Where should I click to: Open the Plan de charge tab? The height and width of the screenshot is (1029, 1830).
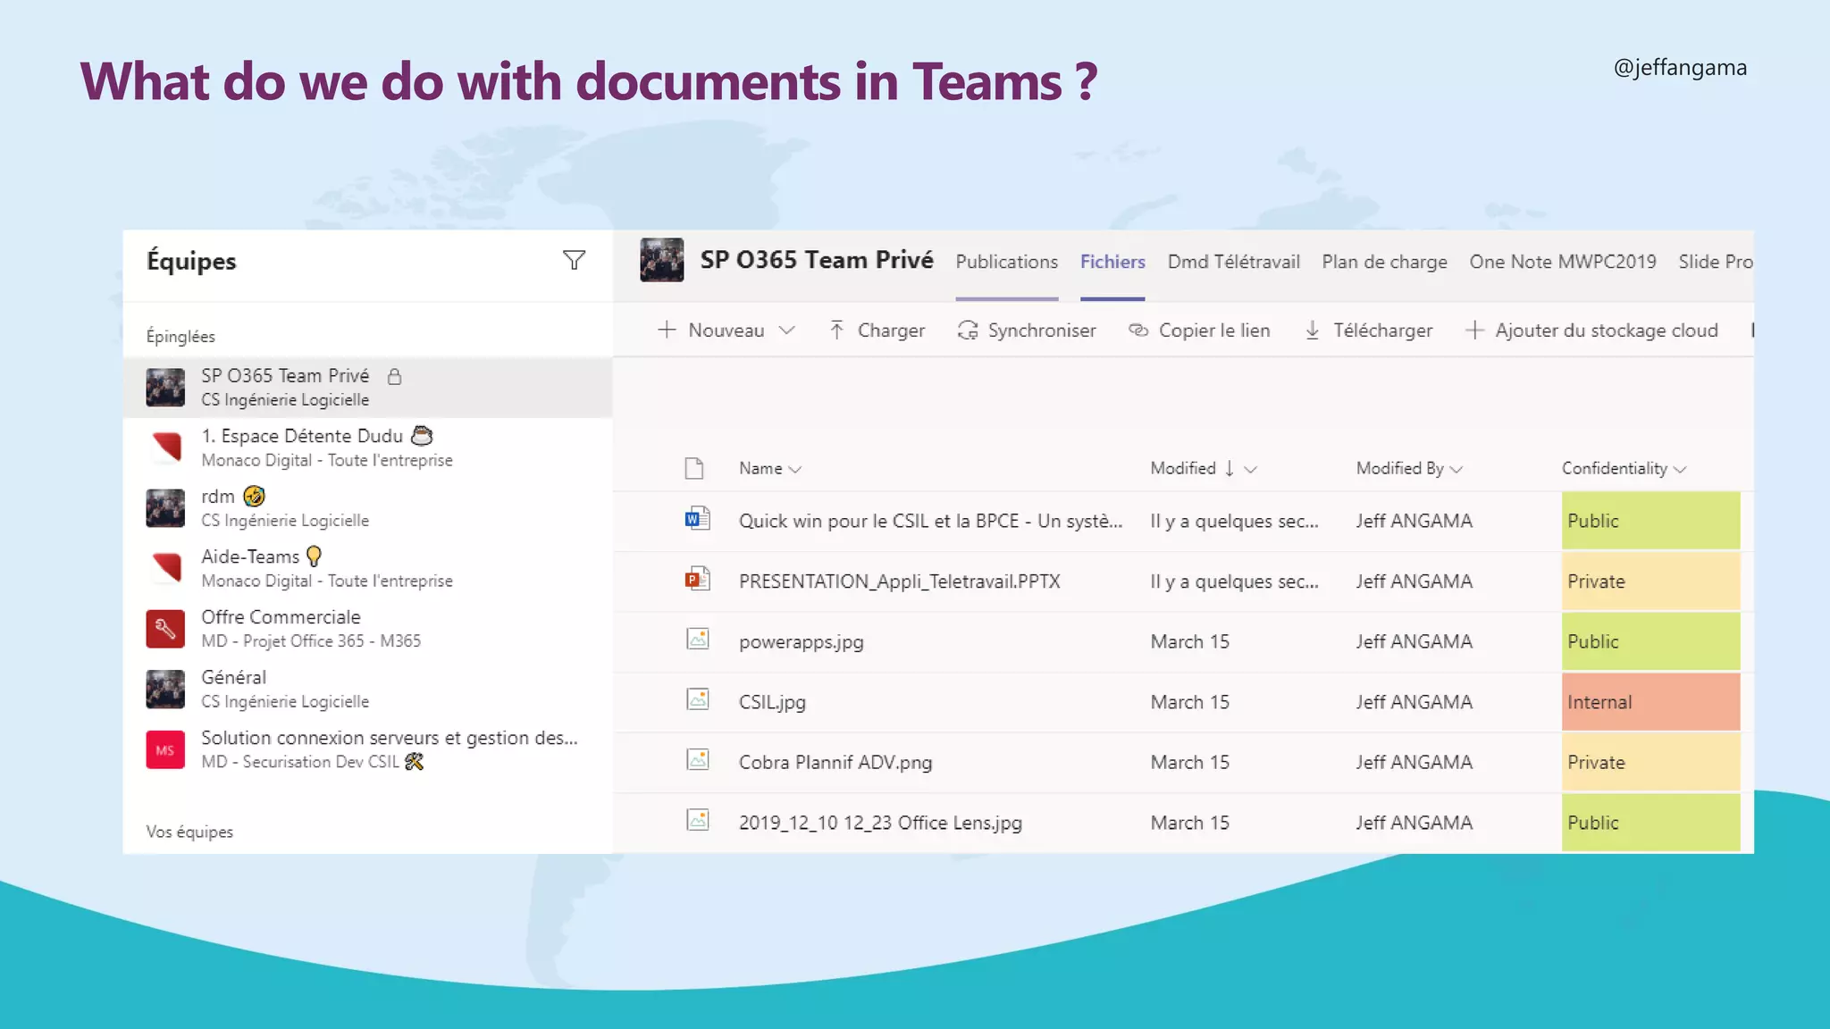[x=1384, y=262]
